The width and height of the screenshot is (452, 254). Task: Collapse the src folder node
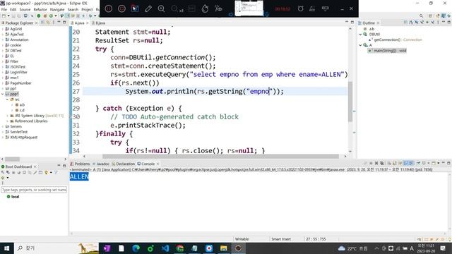[x=7, y=99]
